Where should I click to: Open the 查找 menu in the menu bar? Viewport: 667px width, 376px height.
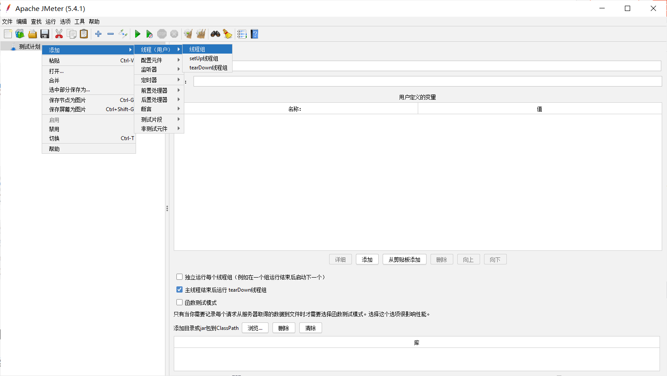pos(36,22)
